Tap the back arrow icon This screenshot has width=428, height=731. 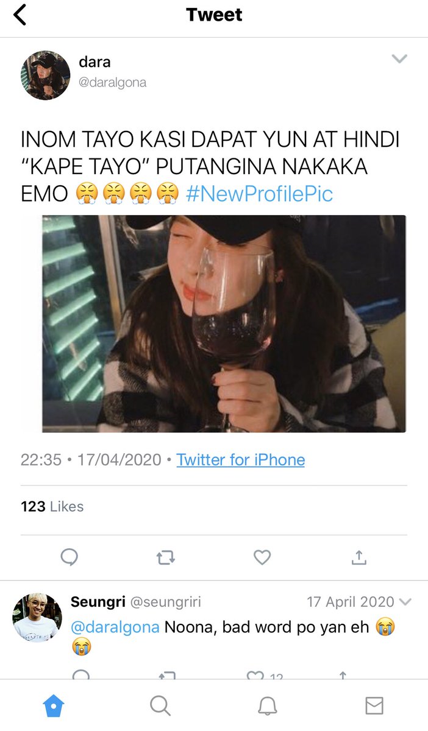click(20, 15)
